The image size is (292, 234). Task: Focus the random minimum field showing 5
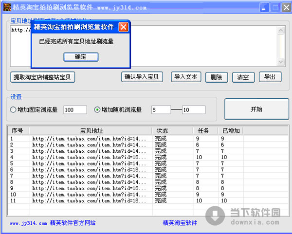coord(161,110)
